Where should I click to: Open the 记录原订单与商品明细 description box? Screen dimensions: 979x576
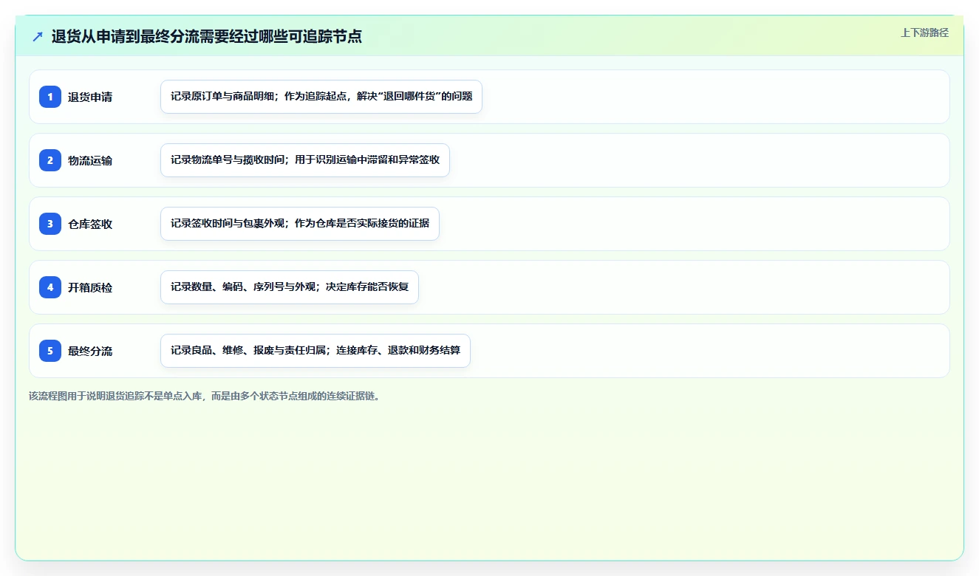(321, 97)
